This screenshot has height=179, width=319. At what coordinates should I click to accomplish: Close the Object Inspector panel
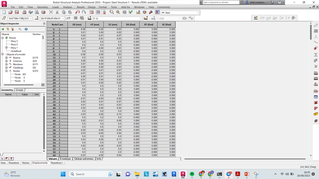click(x=44, y=24)
